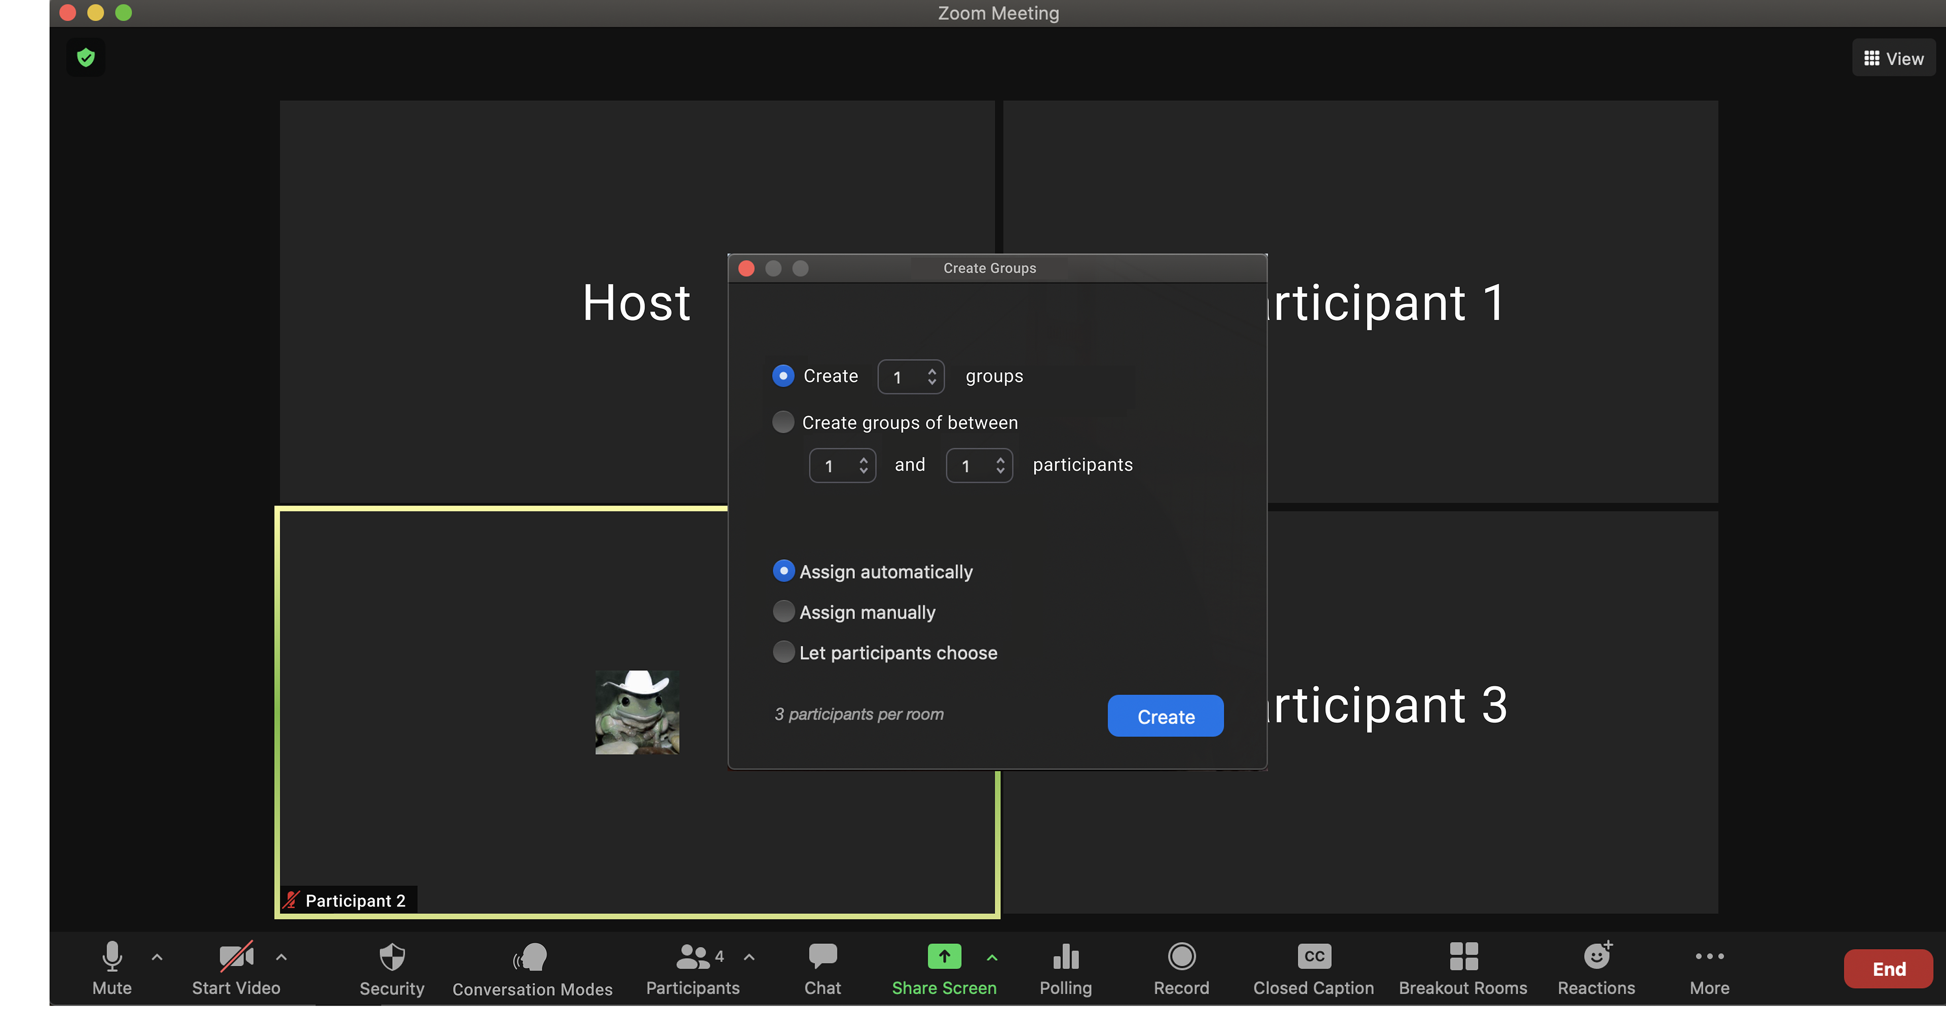This screenshot has width=1946, height=1024.
Task: Click the blue Create button
Action: point(1165,716)
